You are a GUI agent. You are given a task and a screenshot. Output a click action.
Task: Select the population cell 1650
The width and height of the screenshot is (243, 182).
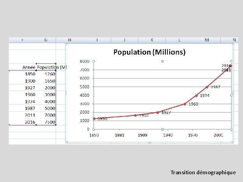click(46, 81)
